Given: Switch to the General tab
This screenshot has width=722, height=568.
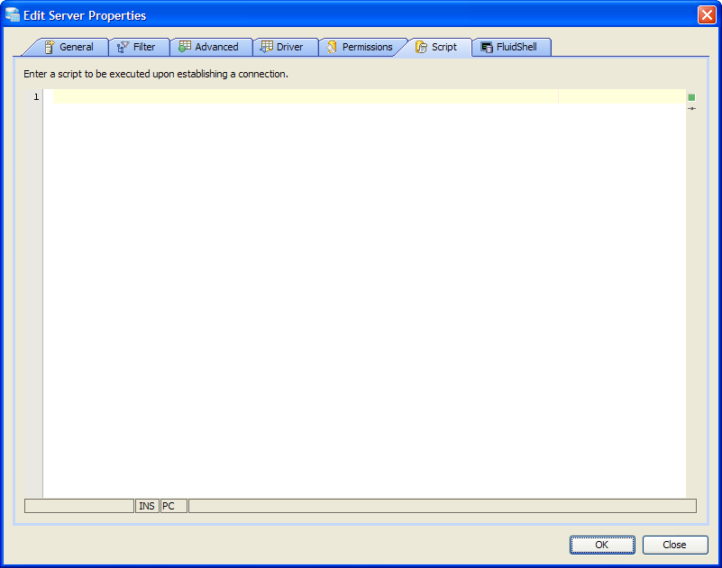Looking at the screenshot, I should pyautogui.click(x=69, y=47).
